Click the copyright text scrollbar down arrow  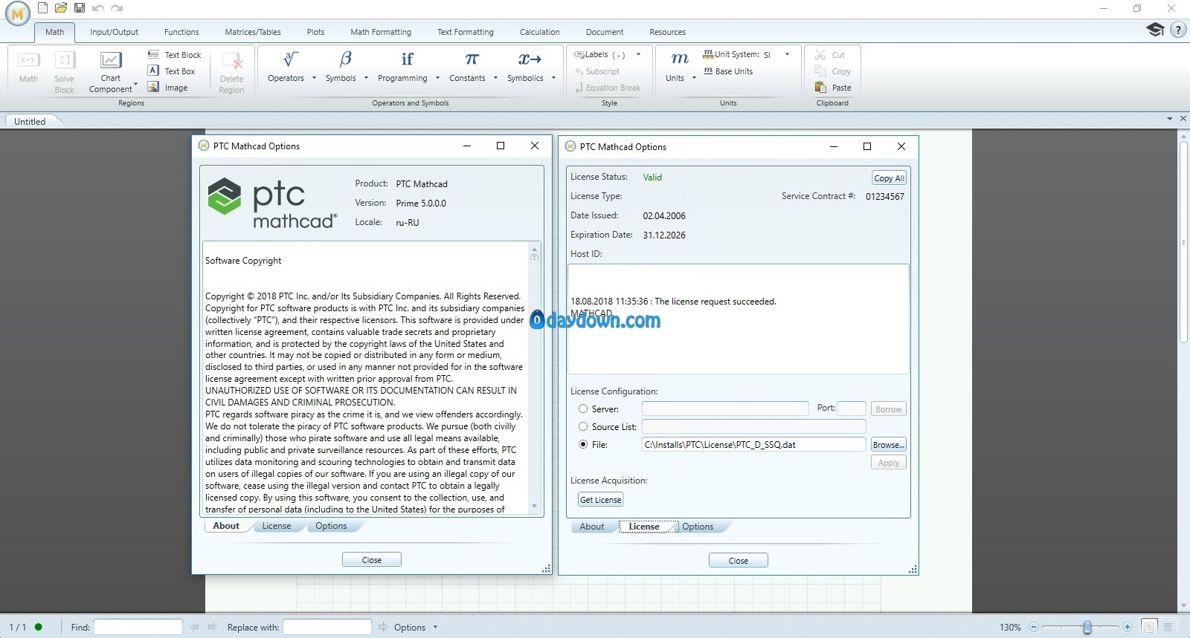pos(534,507)
